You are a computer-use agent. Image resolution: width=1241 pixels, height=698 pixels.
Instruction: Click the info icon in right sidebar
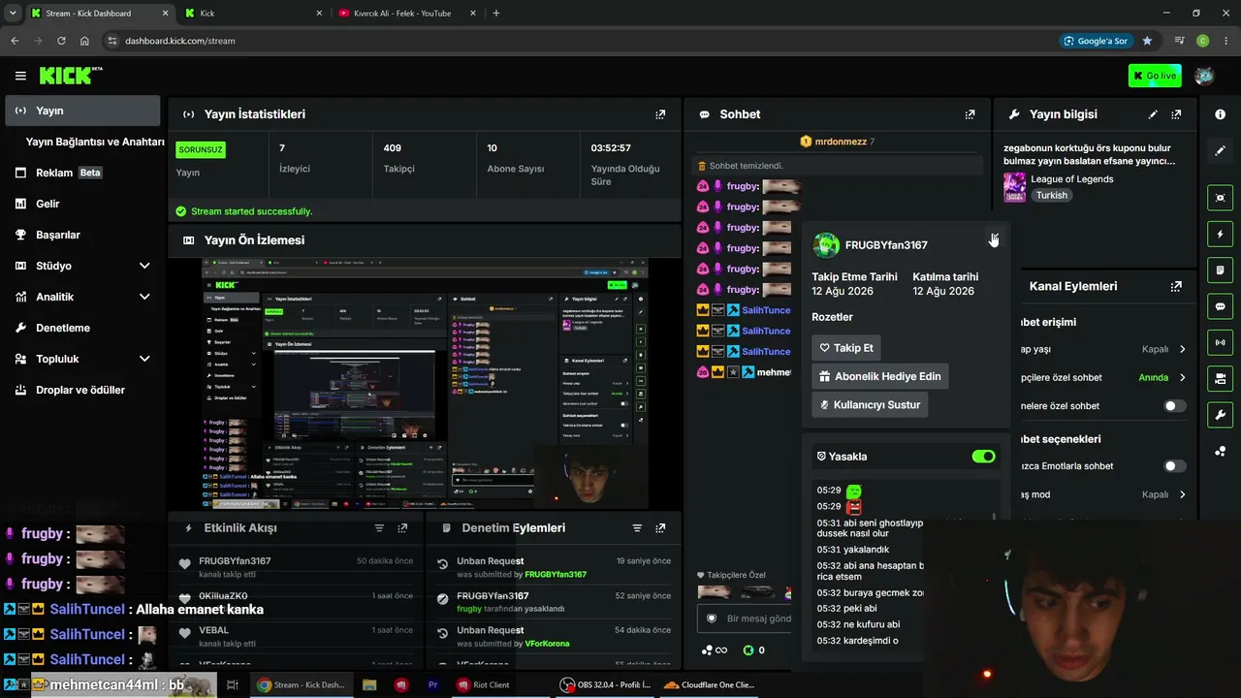1220,114
